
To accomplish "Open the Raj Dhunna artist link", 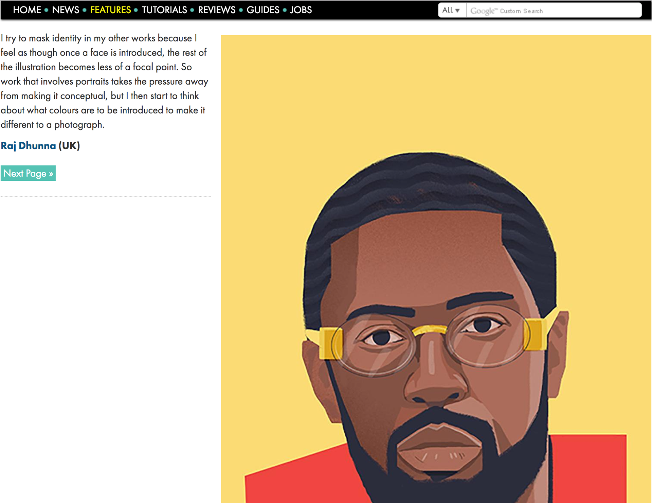I will click(x=28, y=145).
